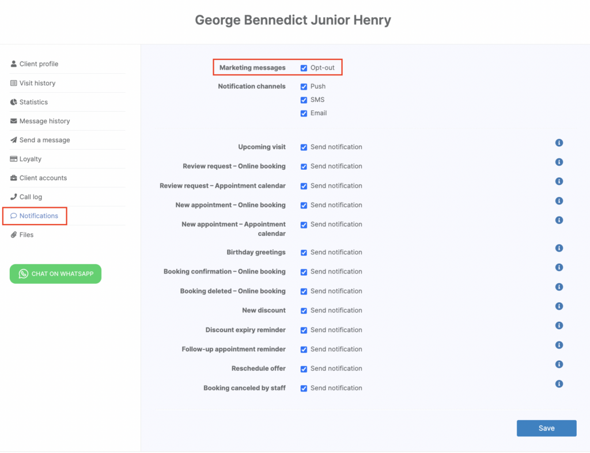Uncheck the Email notification channel
This screenshot has height=453, width=590.
(304, 113)
